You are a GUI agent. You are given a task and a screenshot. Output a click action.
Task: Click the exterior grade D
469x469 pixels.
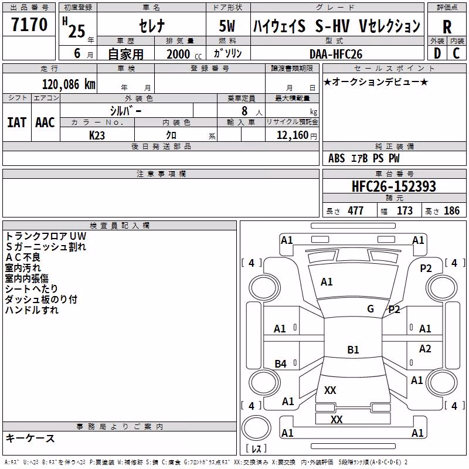click(x=437, y=53)
